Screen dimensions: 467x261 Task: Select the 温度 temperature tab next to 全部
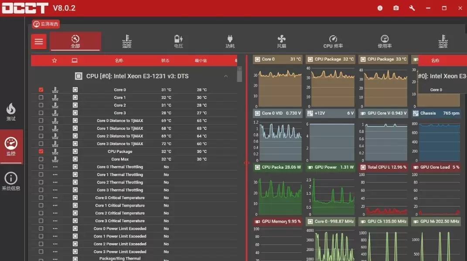coord(127,41)
